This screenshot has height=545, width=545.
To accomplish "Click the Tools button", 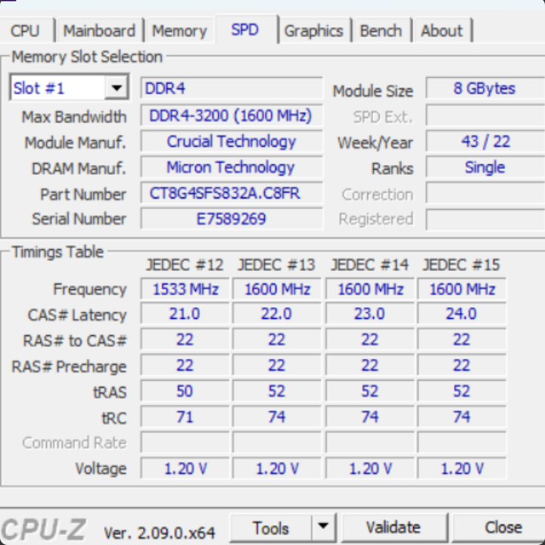I will (271, 528).
